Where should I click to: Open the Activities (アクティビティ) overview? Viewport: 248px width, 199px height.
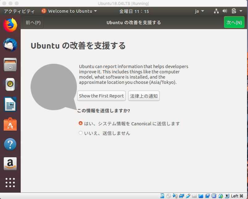coord(19,11)
